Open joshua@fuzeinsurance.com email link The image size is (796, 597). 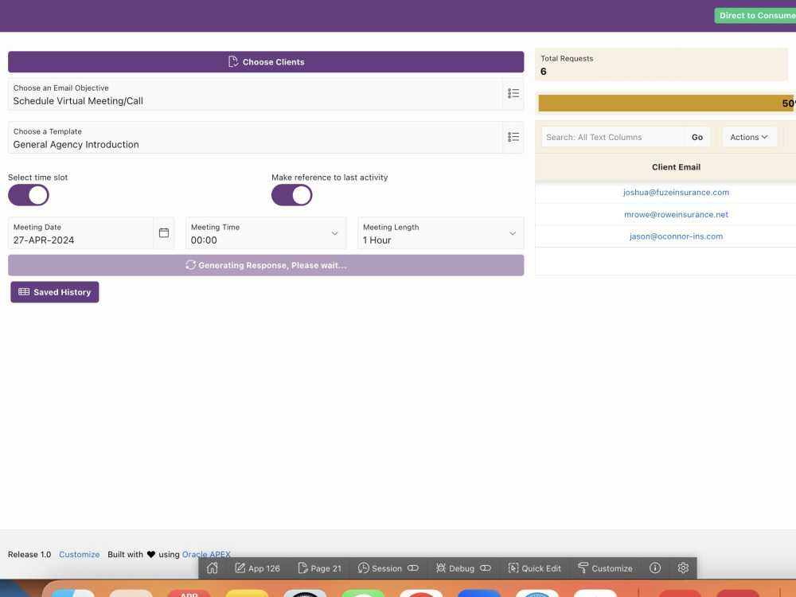[x=676, y=193]
